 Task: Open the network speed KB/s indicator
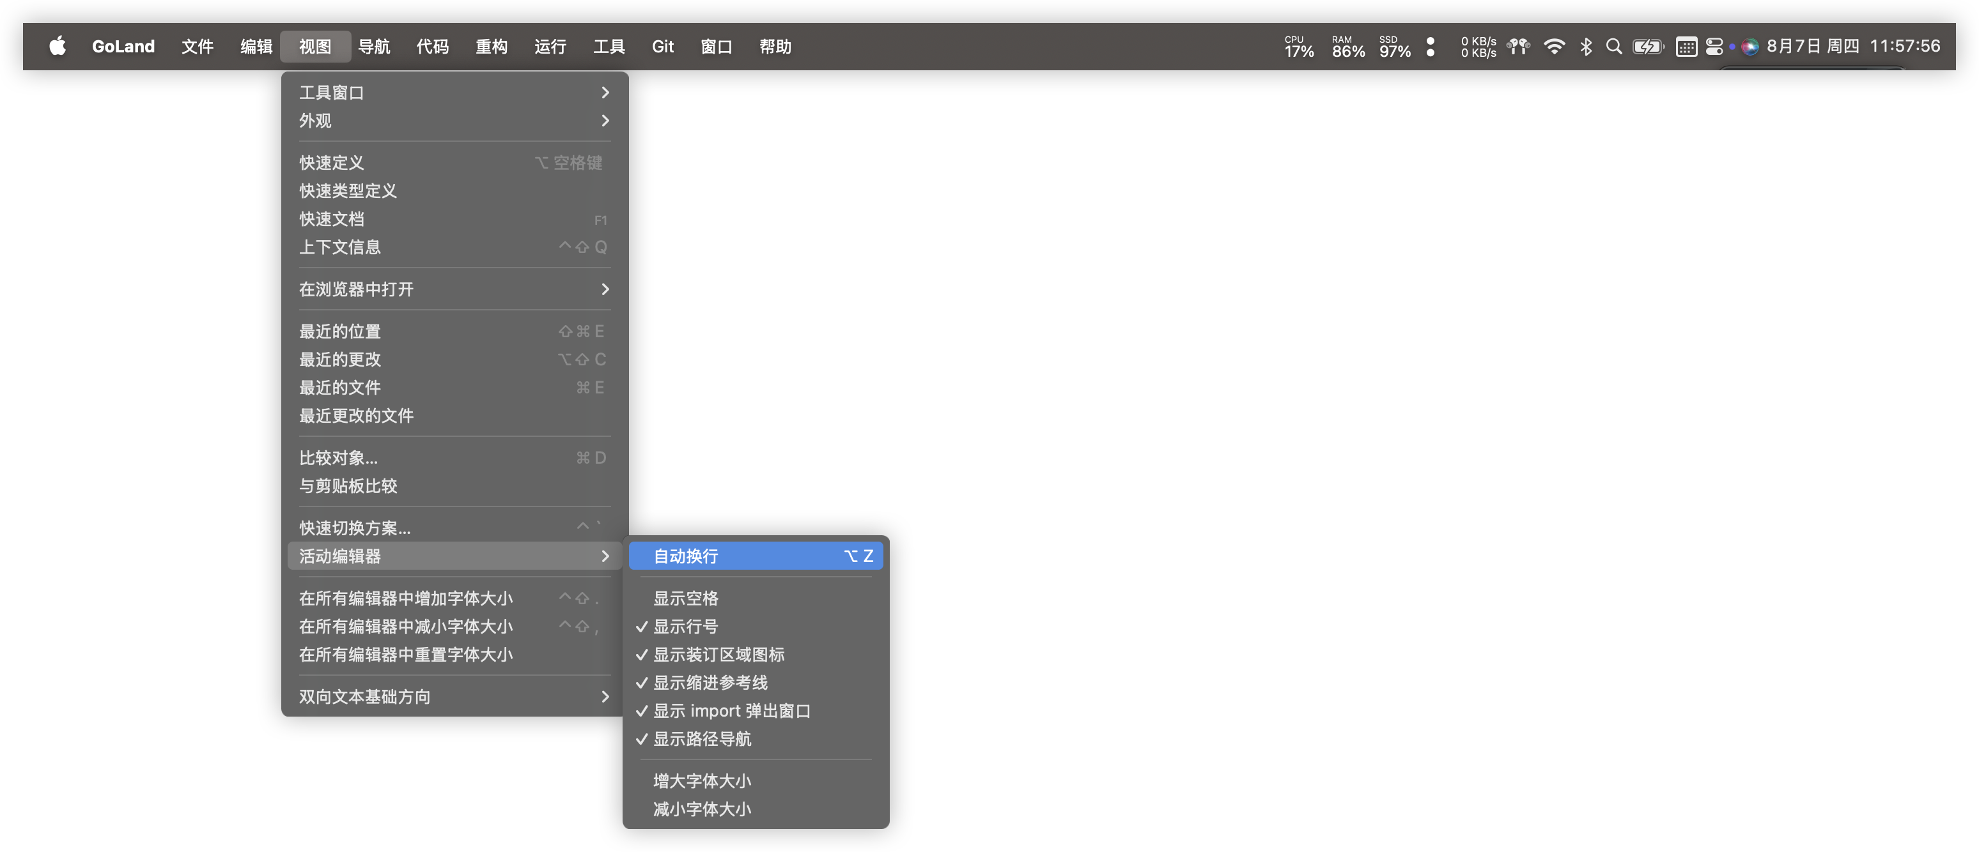(x=1478, y=47)
